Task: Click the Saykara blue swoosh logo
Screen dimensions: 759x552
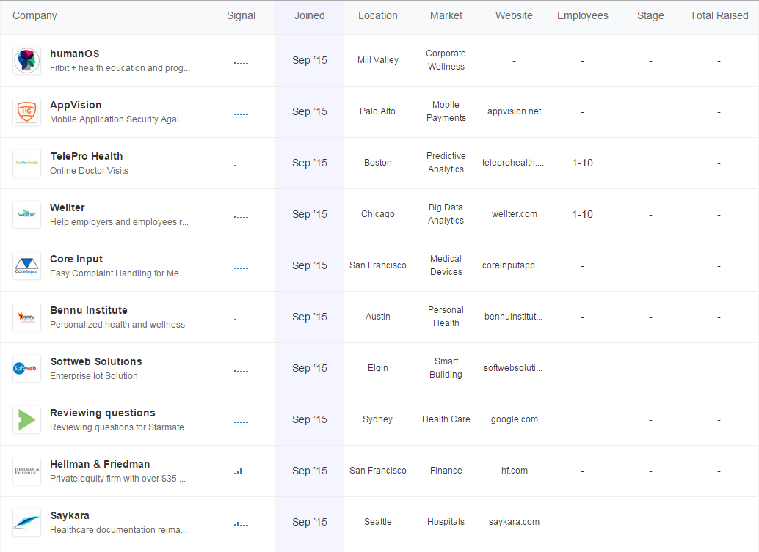Action: (27, 522)
